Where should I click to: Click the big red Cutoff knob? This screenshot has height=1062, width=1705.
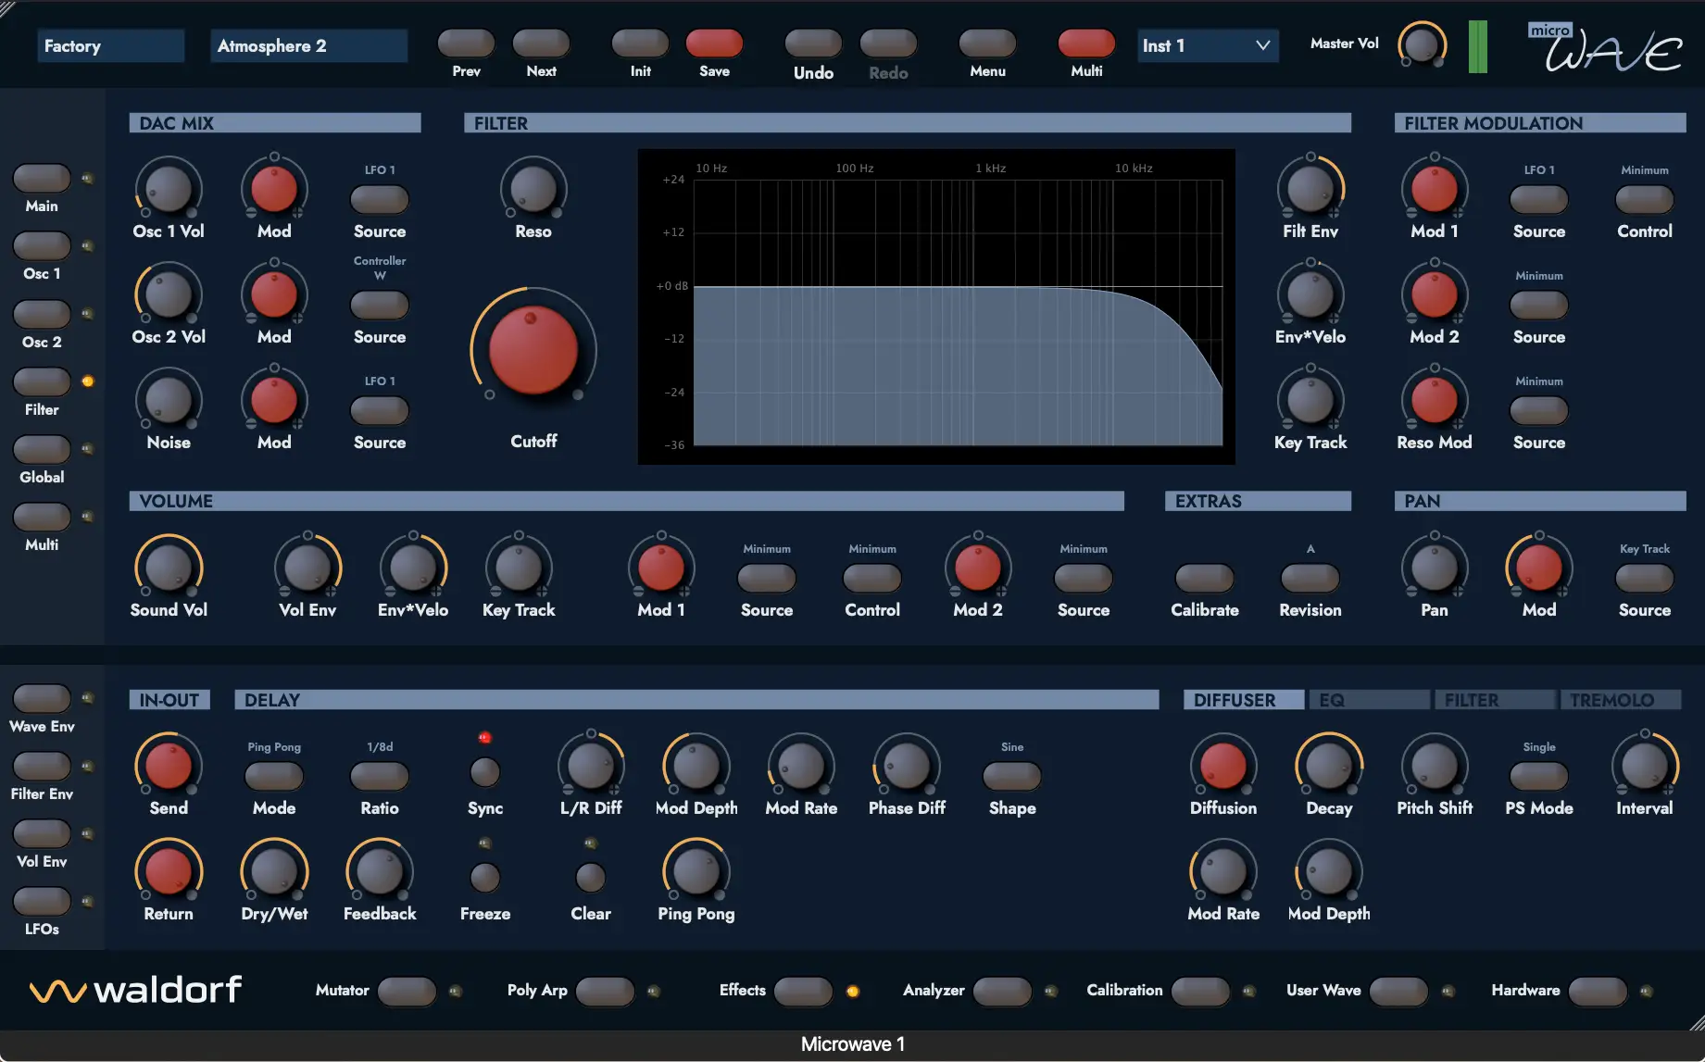tap(533, 351)
